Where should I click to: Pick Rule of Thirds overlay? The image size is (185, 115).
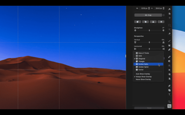tap(144, 53)
